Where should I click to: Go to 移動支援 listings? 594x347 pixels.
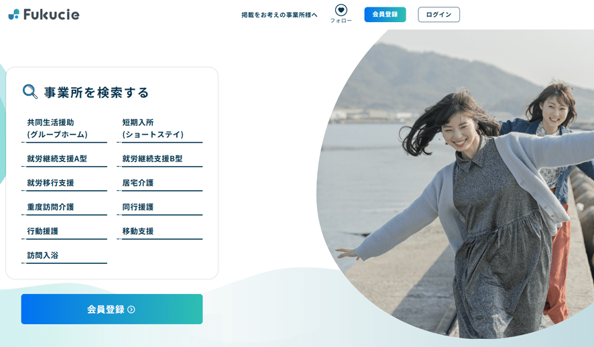(160, 232)
